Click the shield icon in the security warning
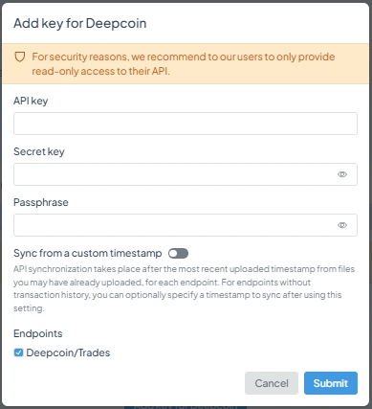372x409 pixels. (x=20, y=57)
